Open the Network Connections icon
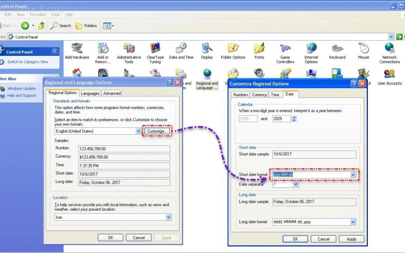 pyautogui.click(x=389, y=53)
